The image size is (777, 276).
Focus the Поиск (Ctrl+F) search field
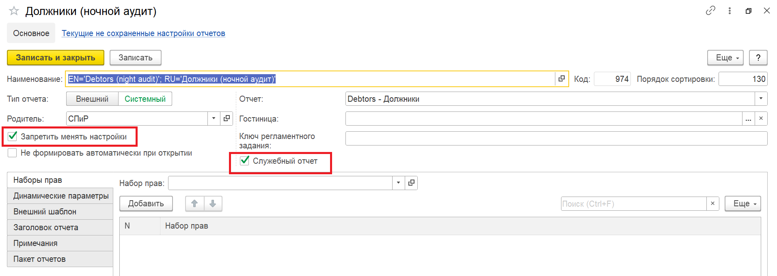coord(634,203)
